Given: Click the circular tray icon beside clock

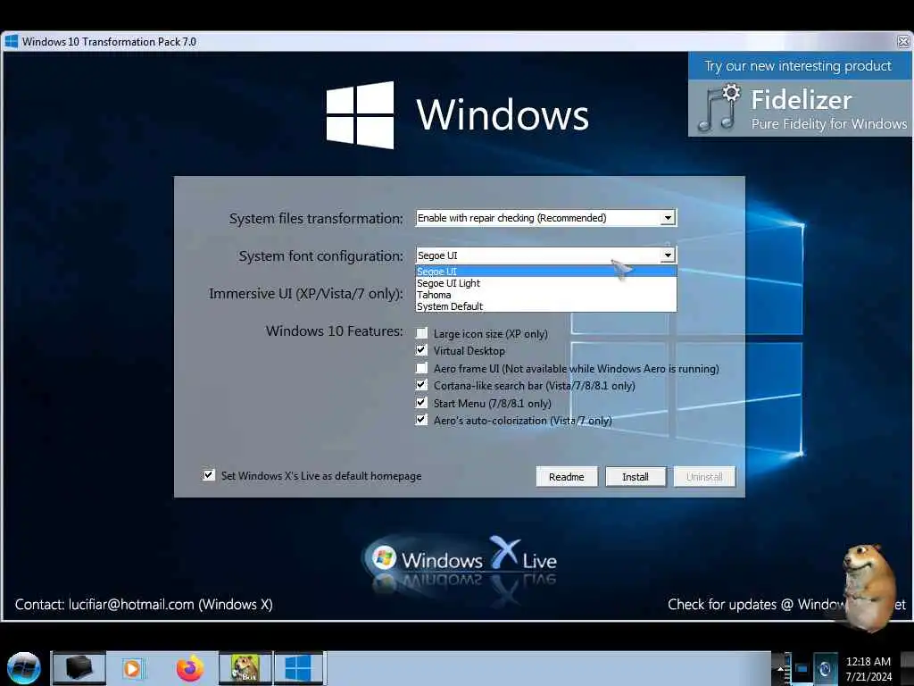Looking at the screenshot, I should 825,668.
